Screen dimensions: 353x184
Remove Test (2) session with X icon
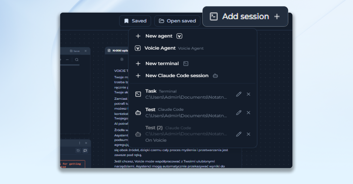point(249,134)
